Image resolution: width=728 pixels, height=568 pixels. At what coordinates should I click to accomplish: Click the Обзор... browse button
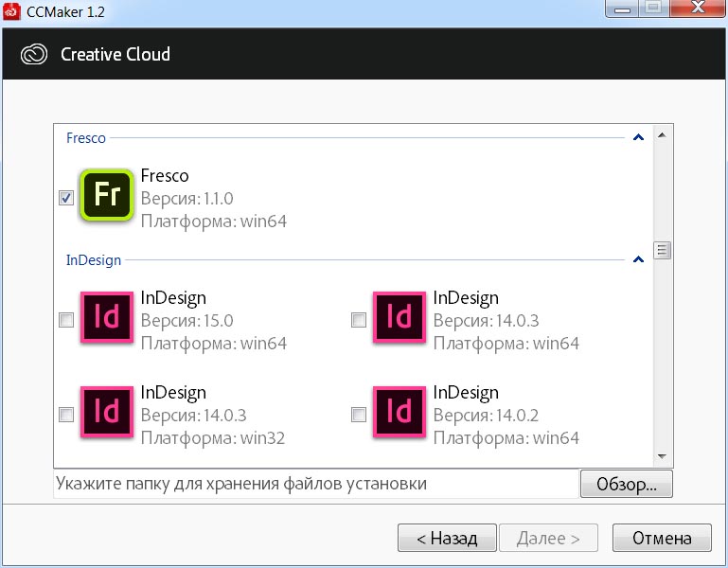627,484
